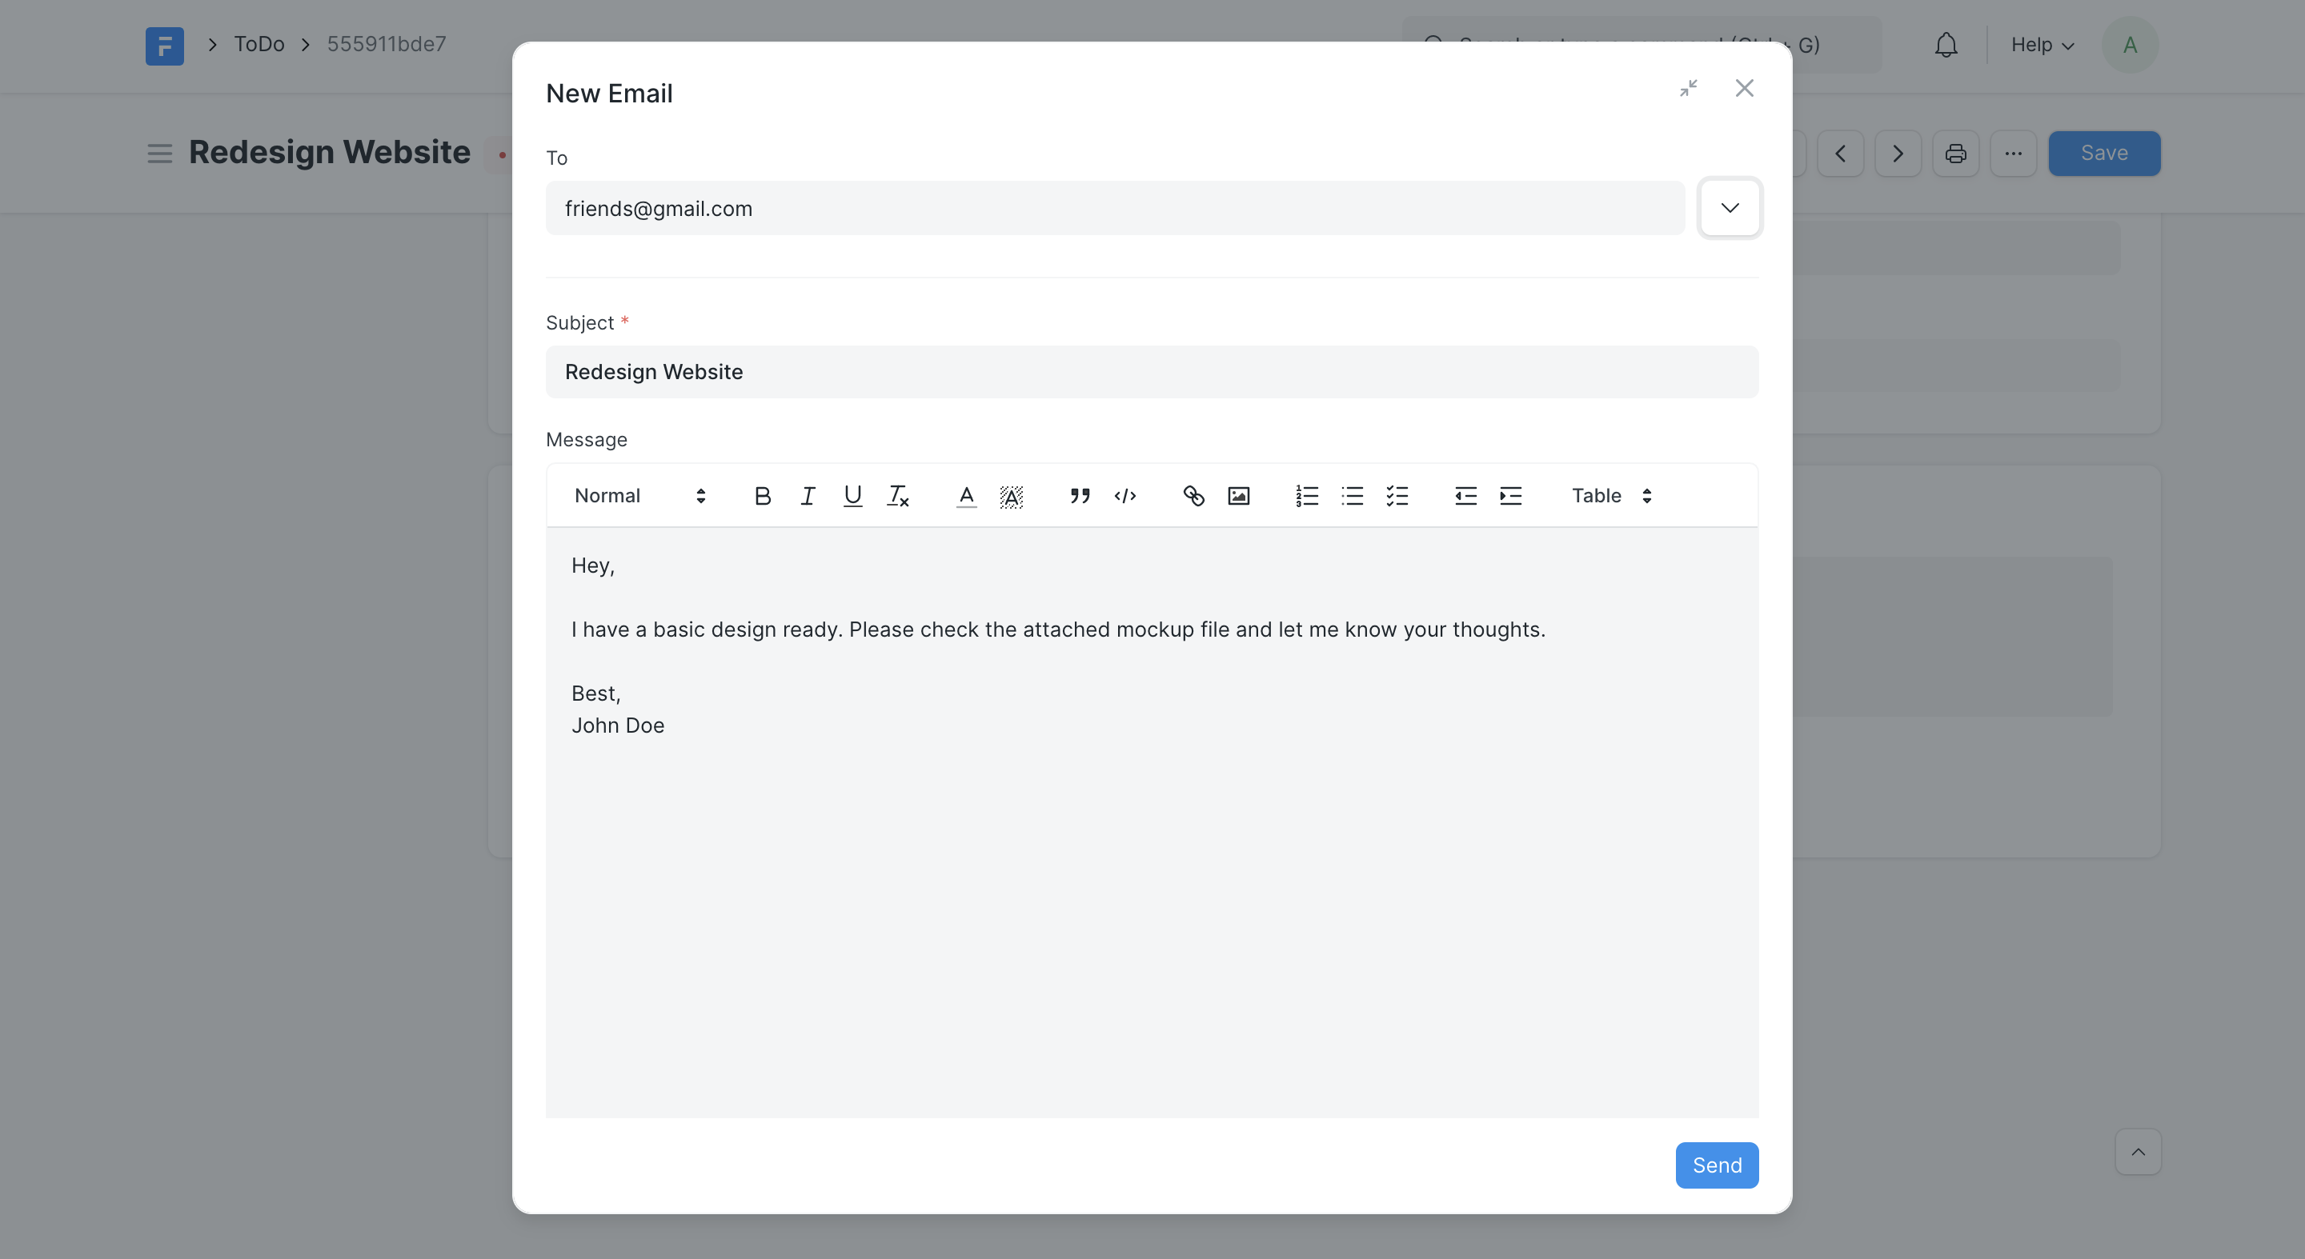This screenshot has height=1259, width=2305.
Task: Navigate to ToDo in the breadcrumb
Action: coord(259,44)
